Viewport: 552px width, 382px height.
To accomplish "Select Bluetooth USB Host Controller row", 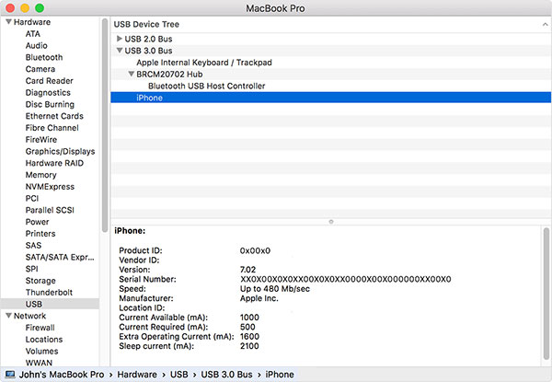I will (x=331, y=86).
